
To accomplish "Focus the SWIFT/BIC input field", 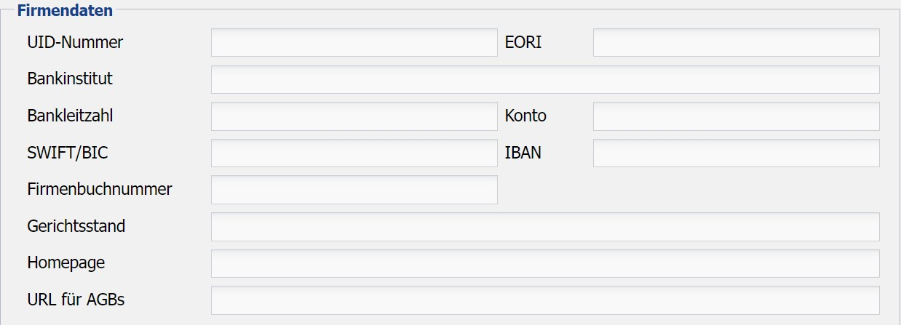I will tap(354, 153).
